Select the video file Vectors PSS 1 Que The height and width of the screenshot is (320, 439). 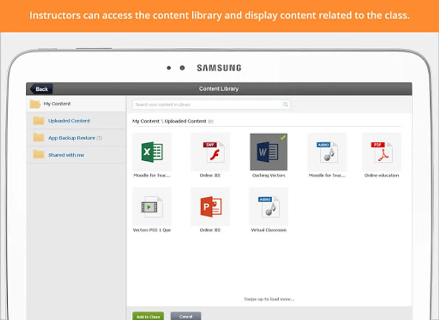(152, 207)
